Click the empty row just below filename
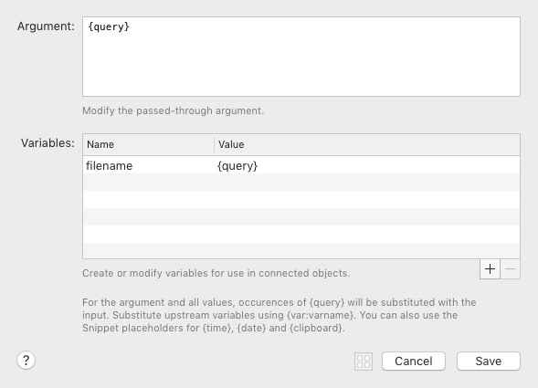 (x=301, y=183)
